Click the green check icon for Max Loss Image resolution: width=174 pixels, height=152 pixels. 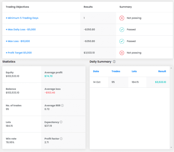pyautogui.click(x=122, y=41)
